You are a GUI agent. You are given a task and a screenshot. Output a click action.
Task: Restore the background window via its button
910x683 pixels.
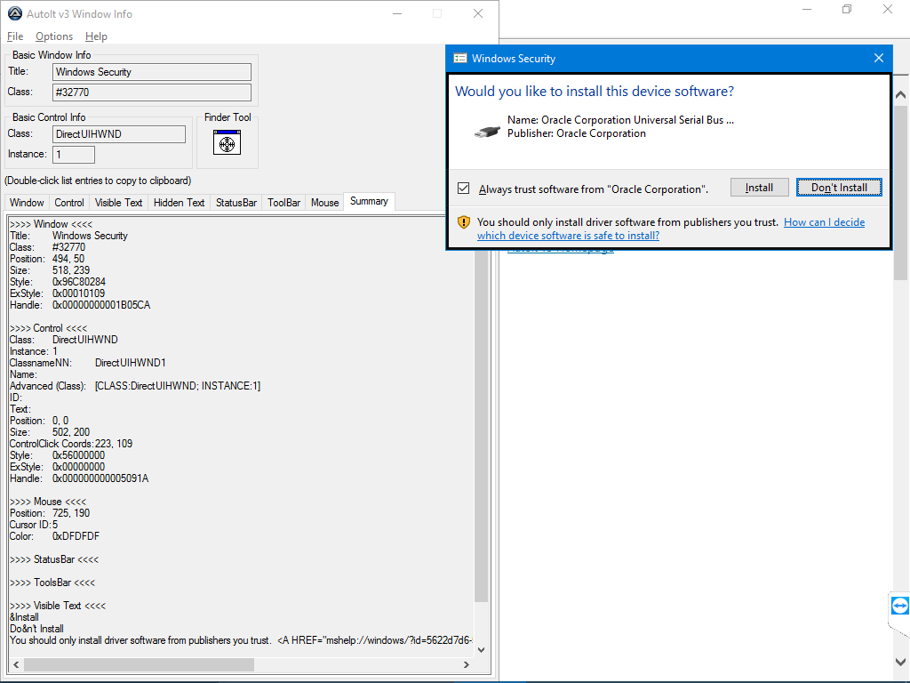coord(847,9)
